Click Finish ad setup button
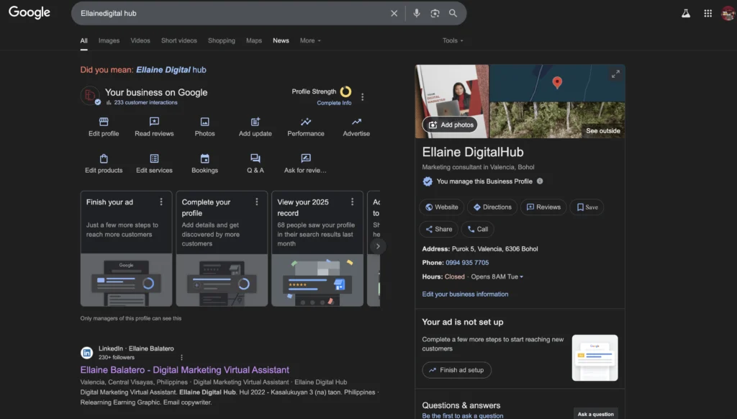Image resolution: width=737 pixels, height=419 pixels. click(456, 370)
